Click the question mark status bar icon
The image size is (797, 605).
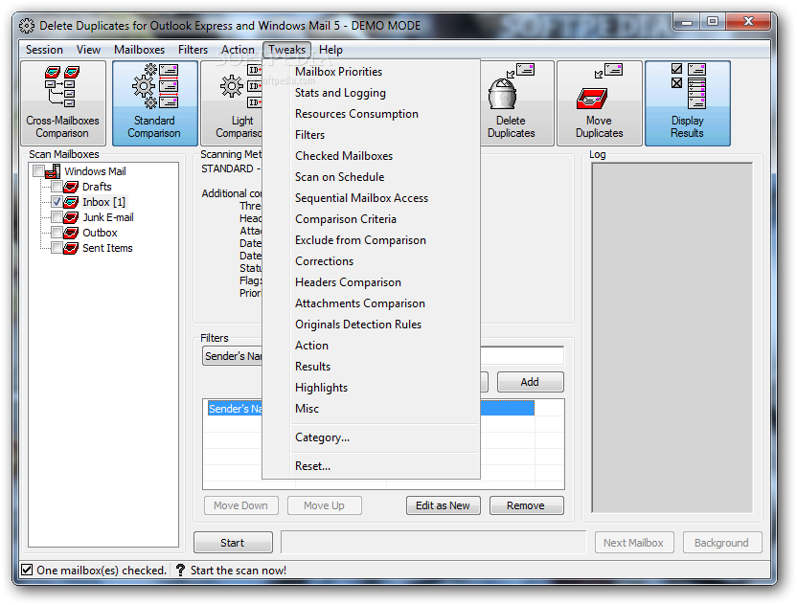(x=180, y=570)
